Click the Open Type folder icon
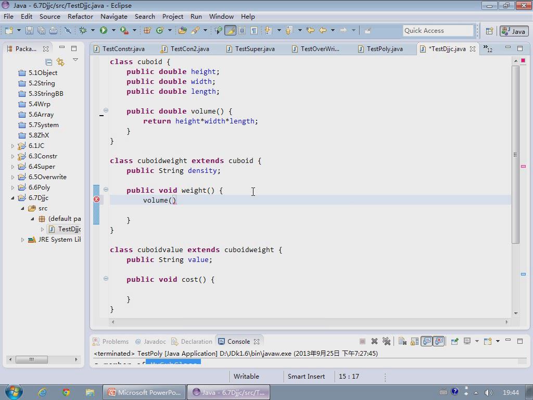Screen dimensions: 533x400 (x=183, y=31)
